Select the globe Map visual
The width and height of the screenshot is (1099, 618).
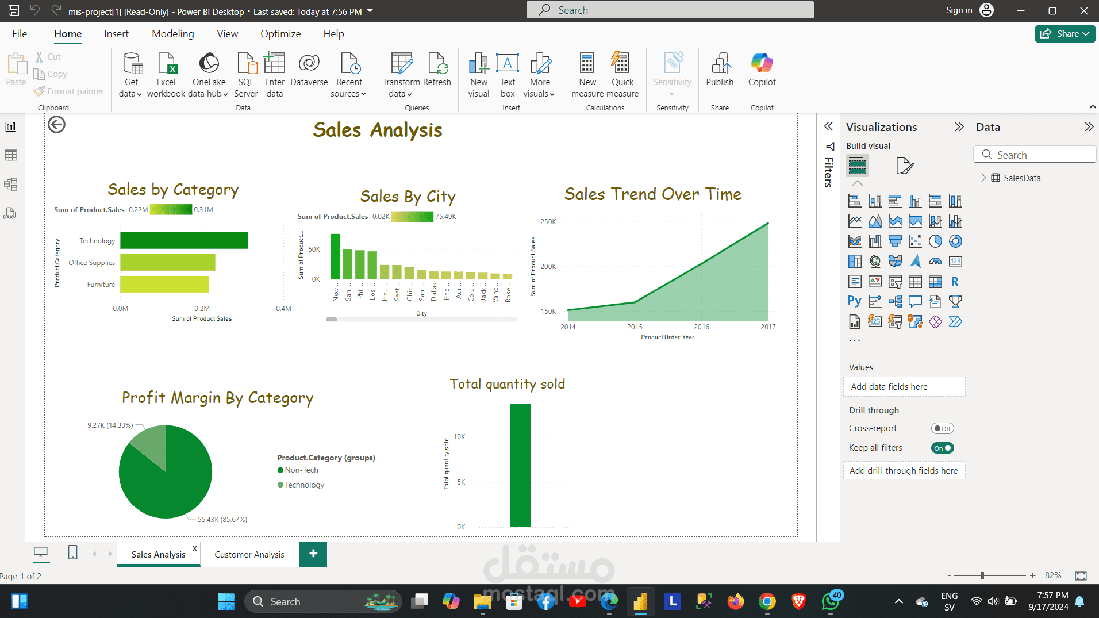[x=875, y=262]
